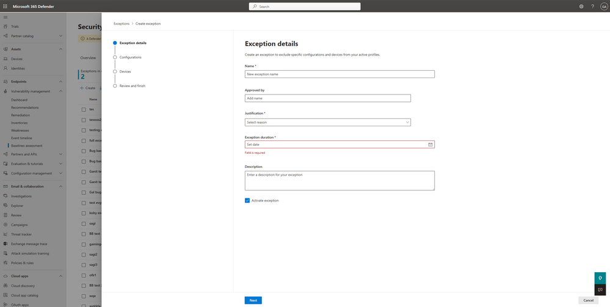Screen dimensions: 610x307
Task: Expand Evaluation & tutorials chevron
Action: pos(60,164)
